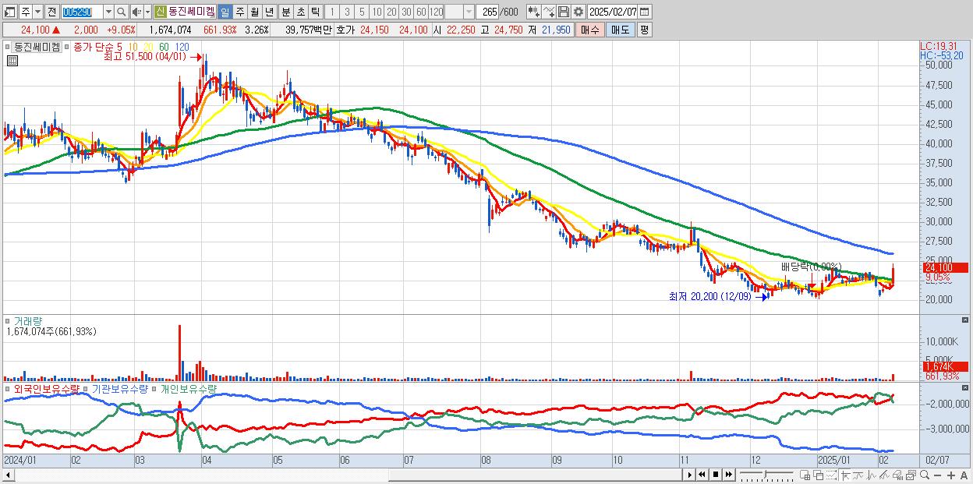The image size is (973, 484).
Task: Toggle daily 일 period button
Action: click(x=225, y=12)
